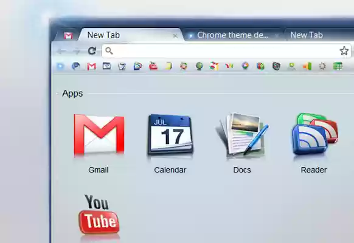Launch the Reader app icon
The height and width of the screenshot is (243, 354).
point(314,134)
